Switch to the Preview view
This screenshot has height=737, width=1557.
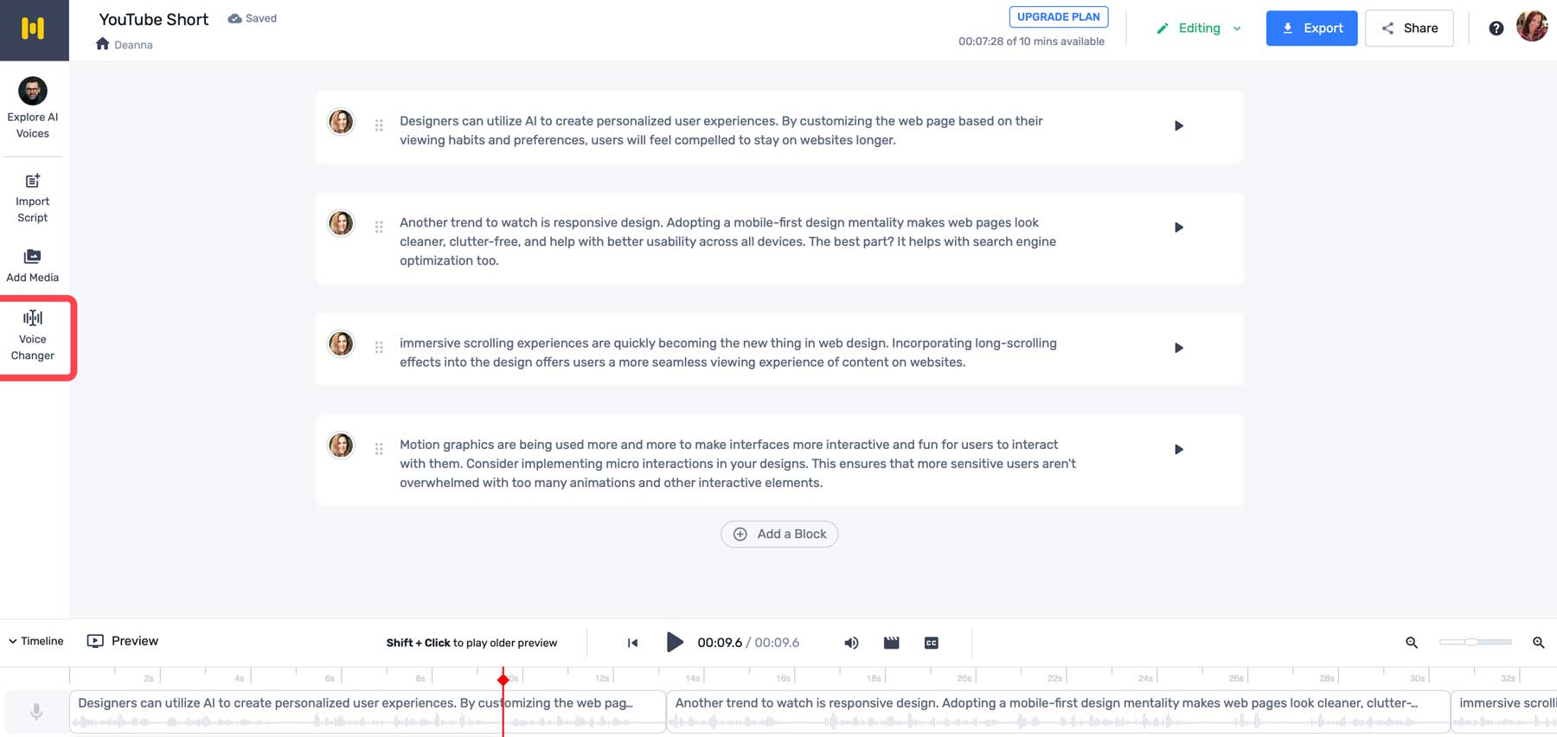pyautogui.click(x=123, y=641)
